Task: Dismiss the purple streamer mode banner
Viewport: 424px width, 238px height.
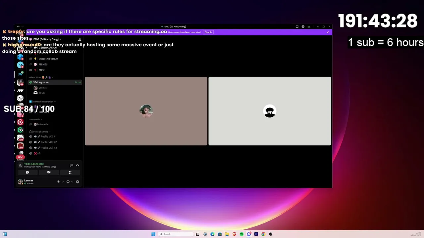Action: [x=328, y=32]
